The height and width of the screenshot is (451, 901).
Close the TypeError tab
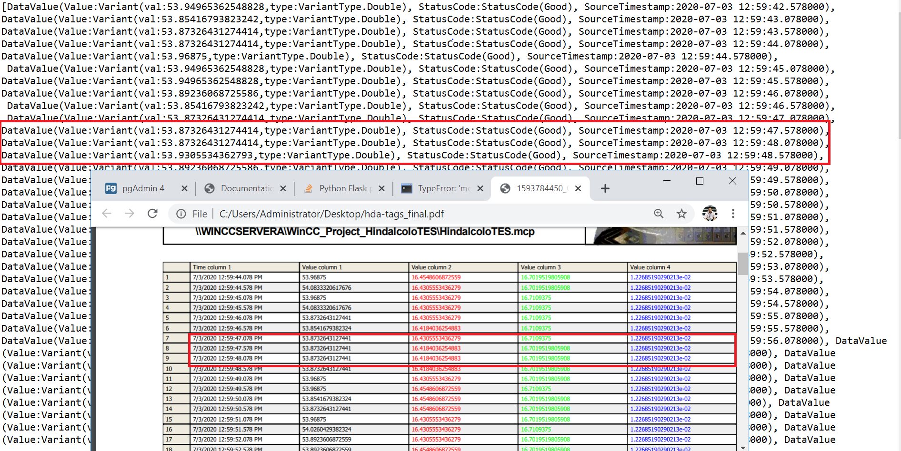(x=481, y=188)
